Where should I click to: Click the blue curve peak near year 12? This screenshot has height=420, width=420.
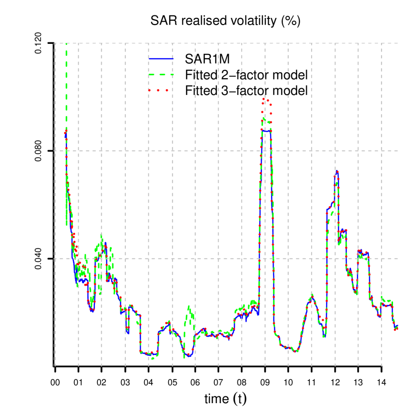[337, 171]
